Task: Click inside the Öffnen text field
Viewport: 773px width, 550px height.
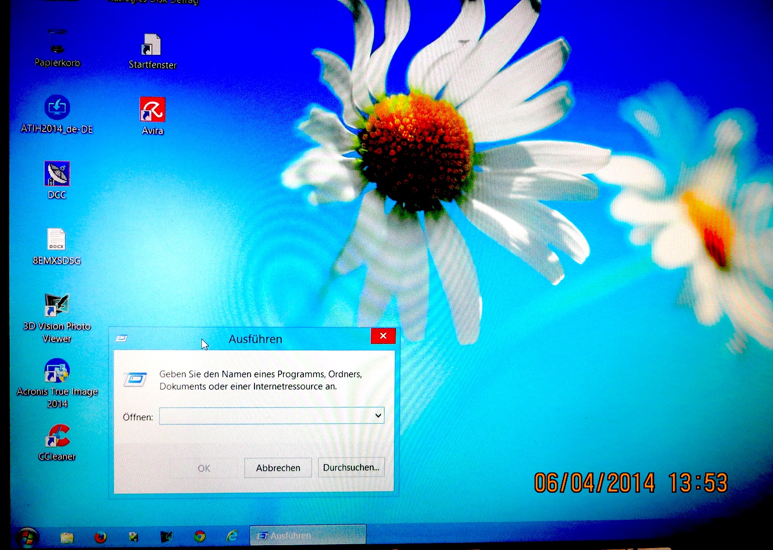Action: (x=266, y=416)
